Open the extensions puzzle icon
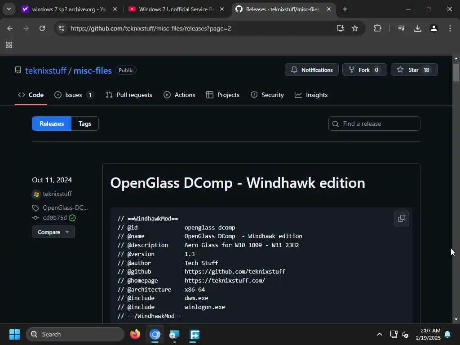460x345 pixels. point(377,28)
